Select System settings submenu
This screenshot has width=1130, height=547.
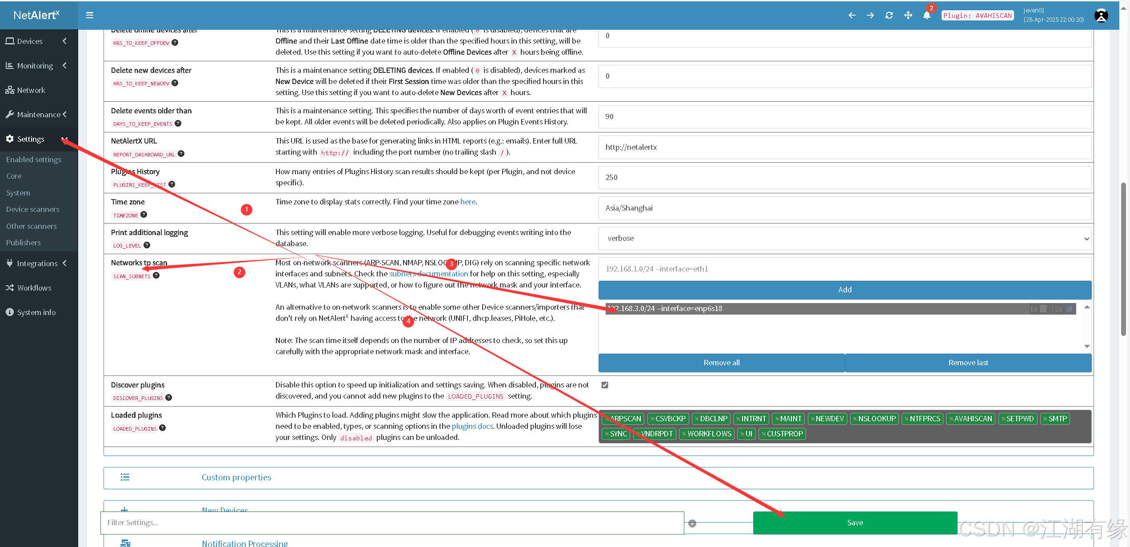point(18,193)
